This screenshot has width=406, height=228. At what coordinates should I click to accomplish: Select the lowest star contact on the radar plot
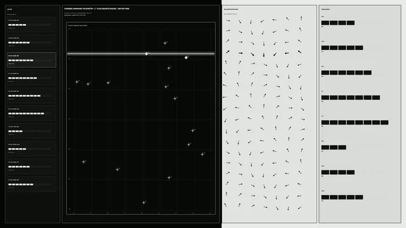[144, 203]
